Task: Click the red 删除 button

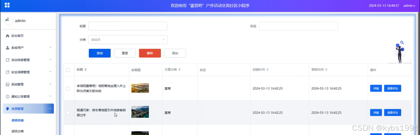Action: (x=150, y=53)
